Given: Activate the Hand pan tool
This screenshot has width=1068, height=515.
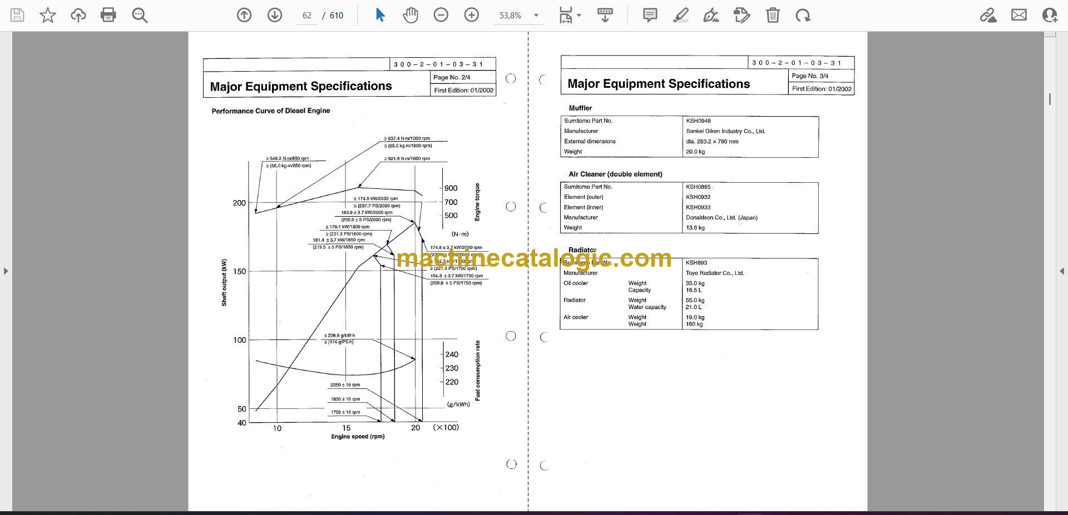Looking at the screenshot, I should point(411,15).
